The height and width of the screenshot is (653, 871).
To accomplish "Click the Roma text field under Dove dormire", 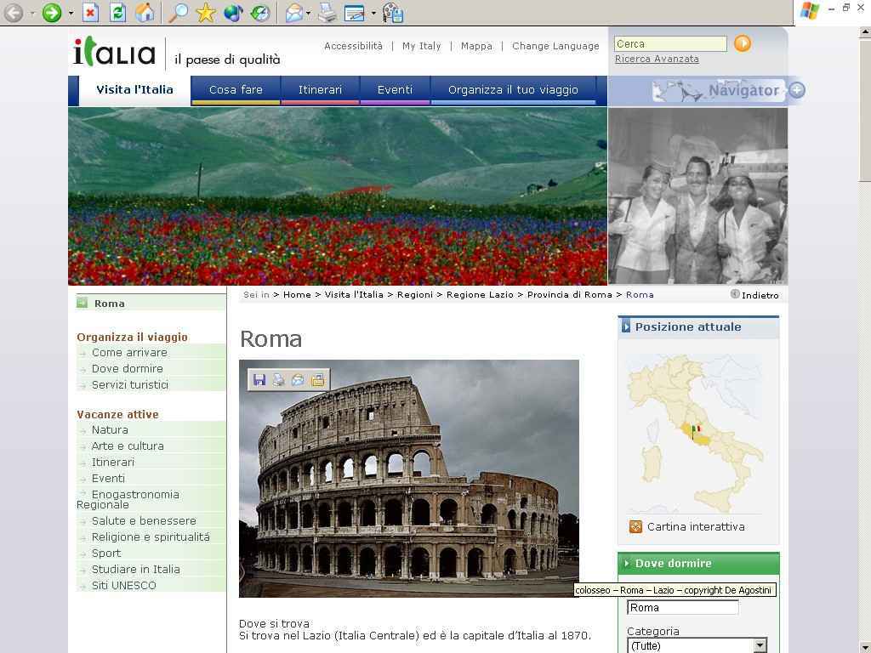I will coord(683,607).
